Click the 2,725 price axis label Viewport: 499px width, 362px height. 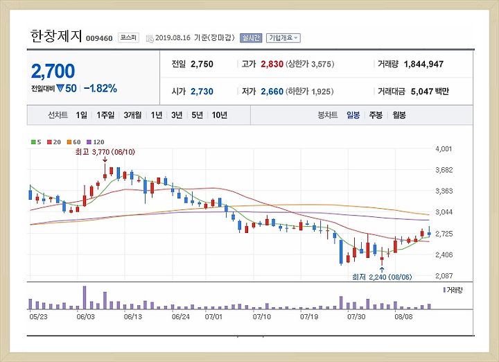[x=444, y=234]
